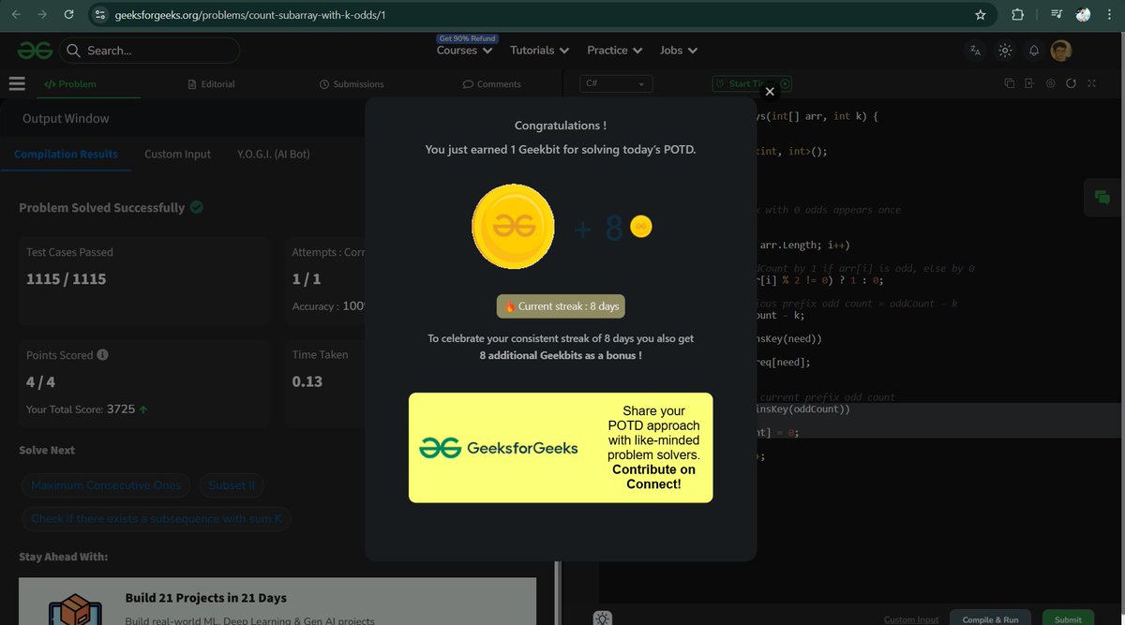
Task: Expand the Tutorials menu
Action: (539, 51)
